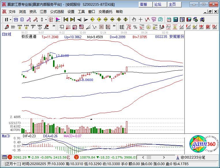Click the yellow diamond horizontal-compress icon

(x=112, y=20)
